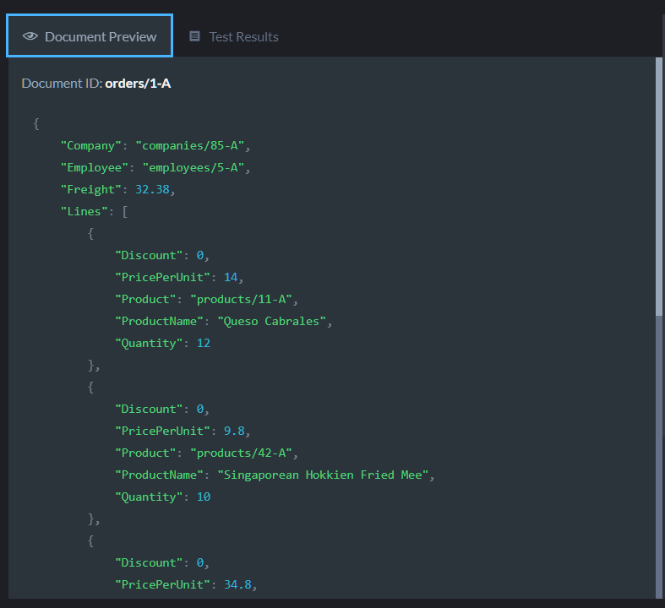Click the product name "Queso Cabrales"
The image size is (665, 608).
[x=272, y=321]
